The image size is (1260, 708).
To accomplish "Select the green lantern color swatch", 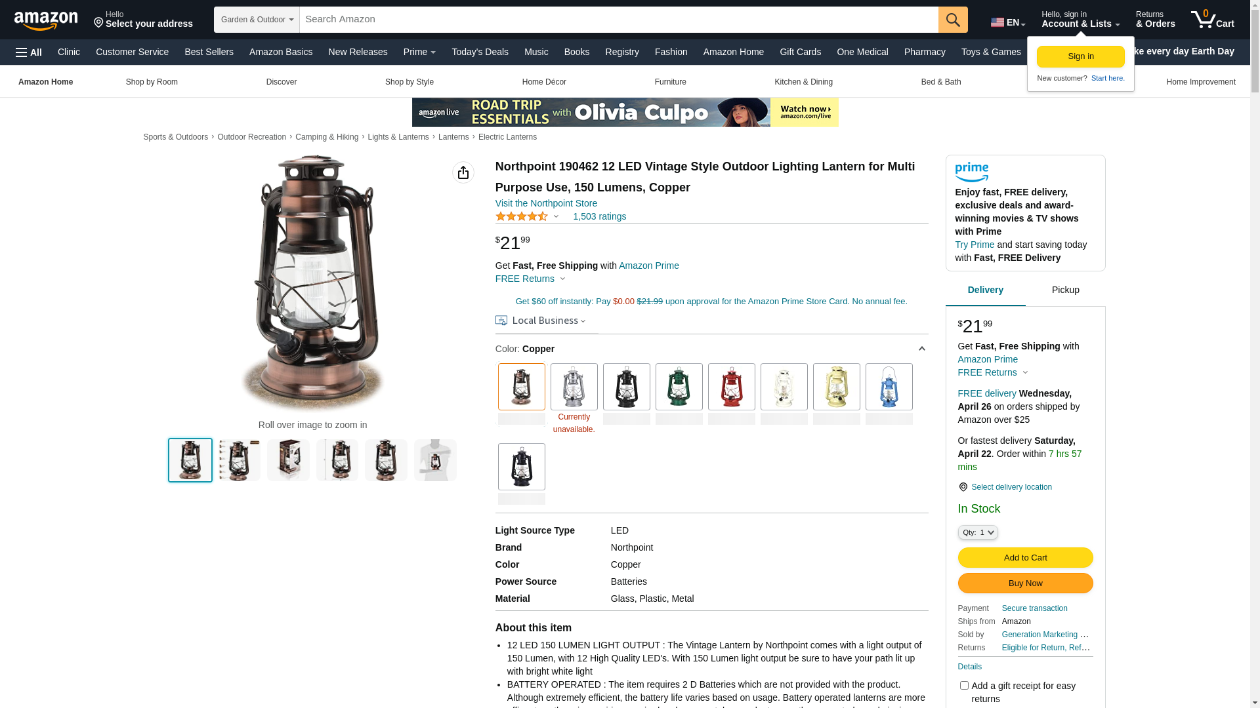I will pos(679,387).
